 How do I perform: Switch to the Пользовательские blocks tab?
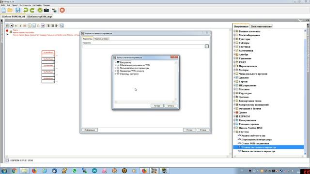pos(261,26)
